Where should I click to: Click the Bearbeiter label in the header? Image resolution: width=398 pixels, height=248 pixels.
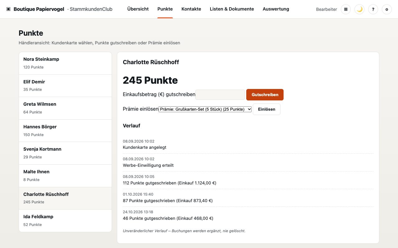click(326, 9)
